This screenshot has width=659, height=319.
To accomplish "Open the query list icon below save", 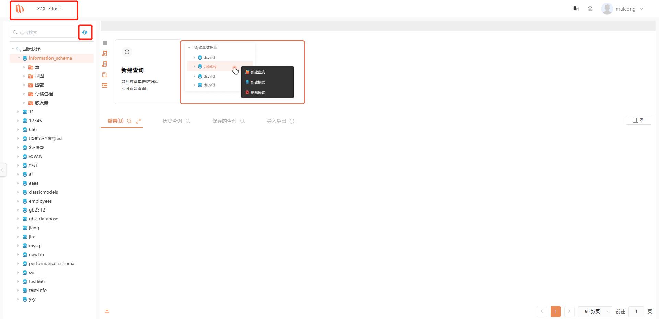I will (x=105, y=85).
